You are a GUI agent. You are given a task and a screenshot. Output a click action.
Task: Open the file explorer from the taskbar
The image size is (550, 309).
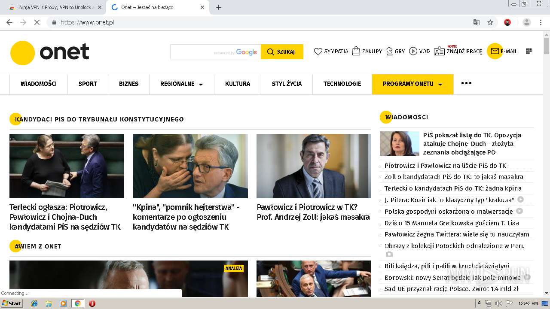[49, 303]
